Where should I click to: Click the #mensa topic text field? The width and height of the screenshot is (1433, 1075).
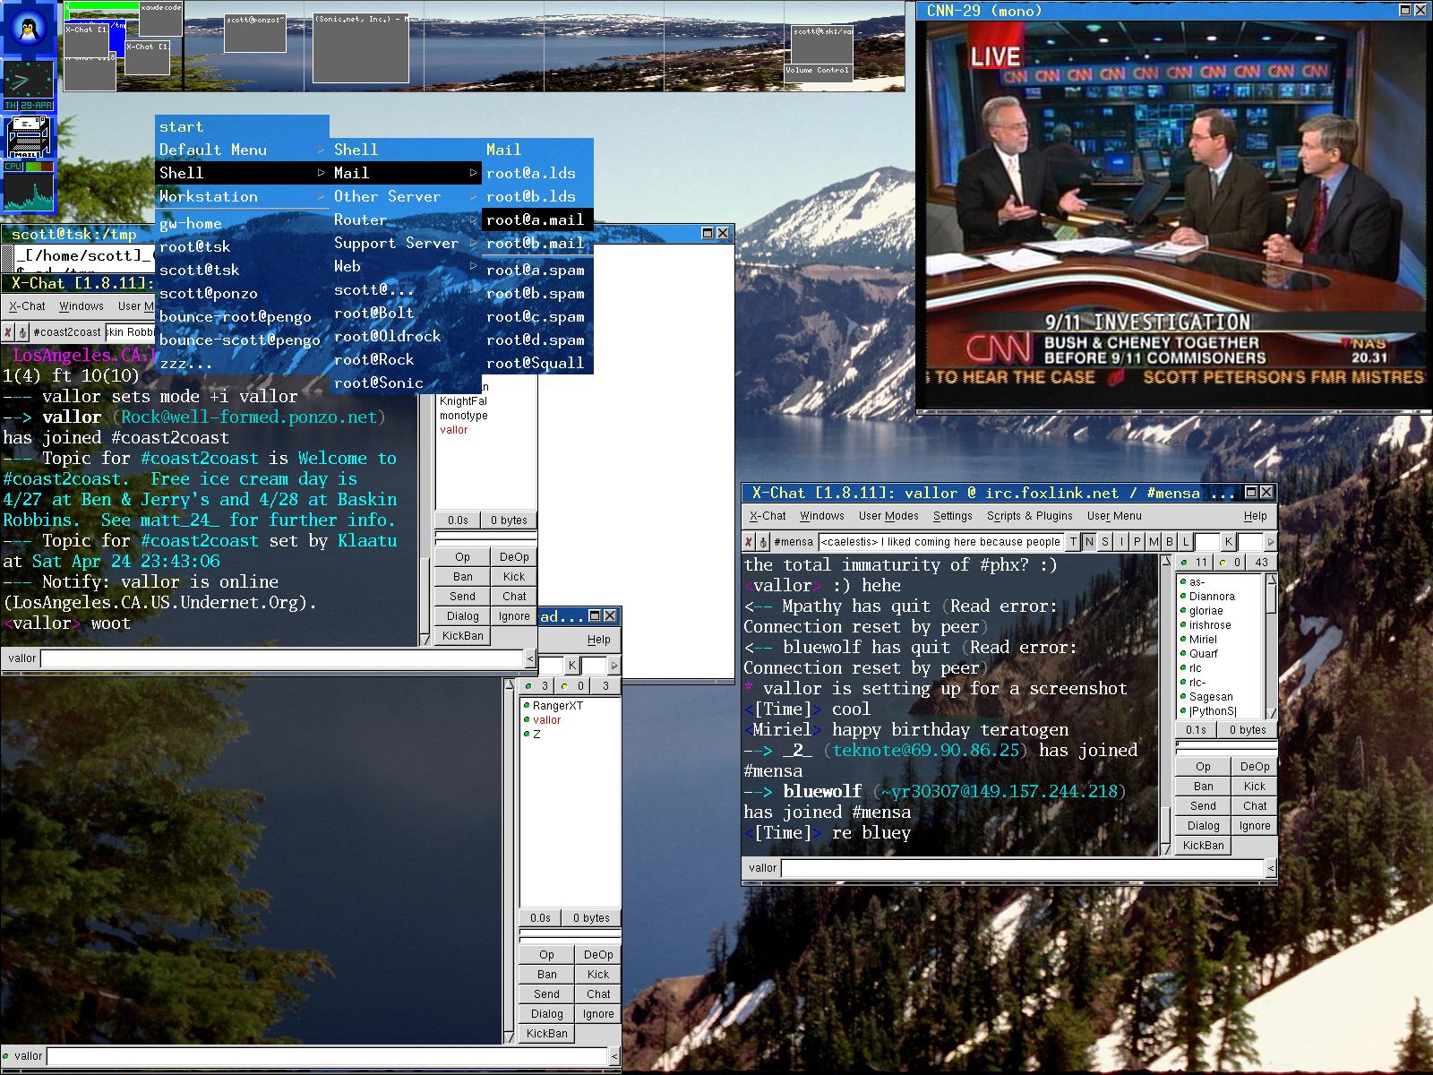(940, 542)
